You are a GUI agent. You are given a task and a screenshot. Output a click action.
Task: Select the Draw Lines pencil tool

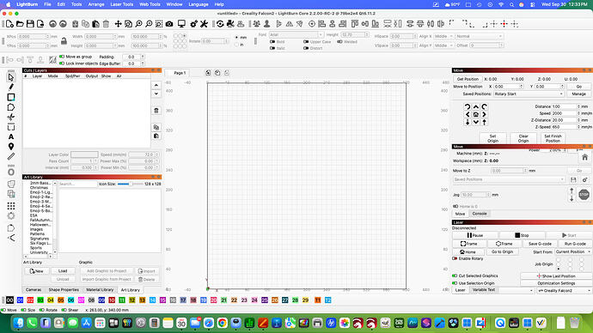click(x=11, y=88)
